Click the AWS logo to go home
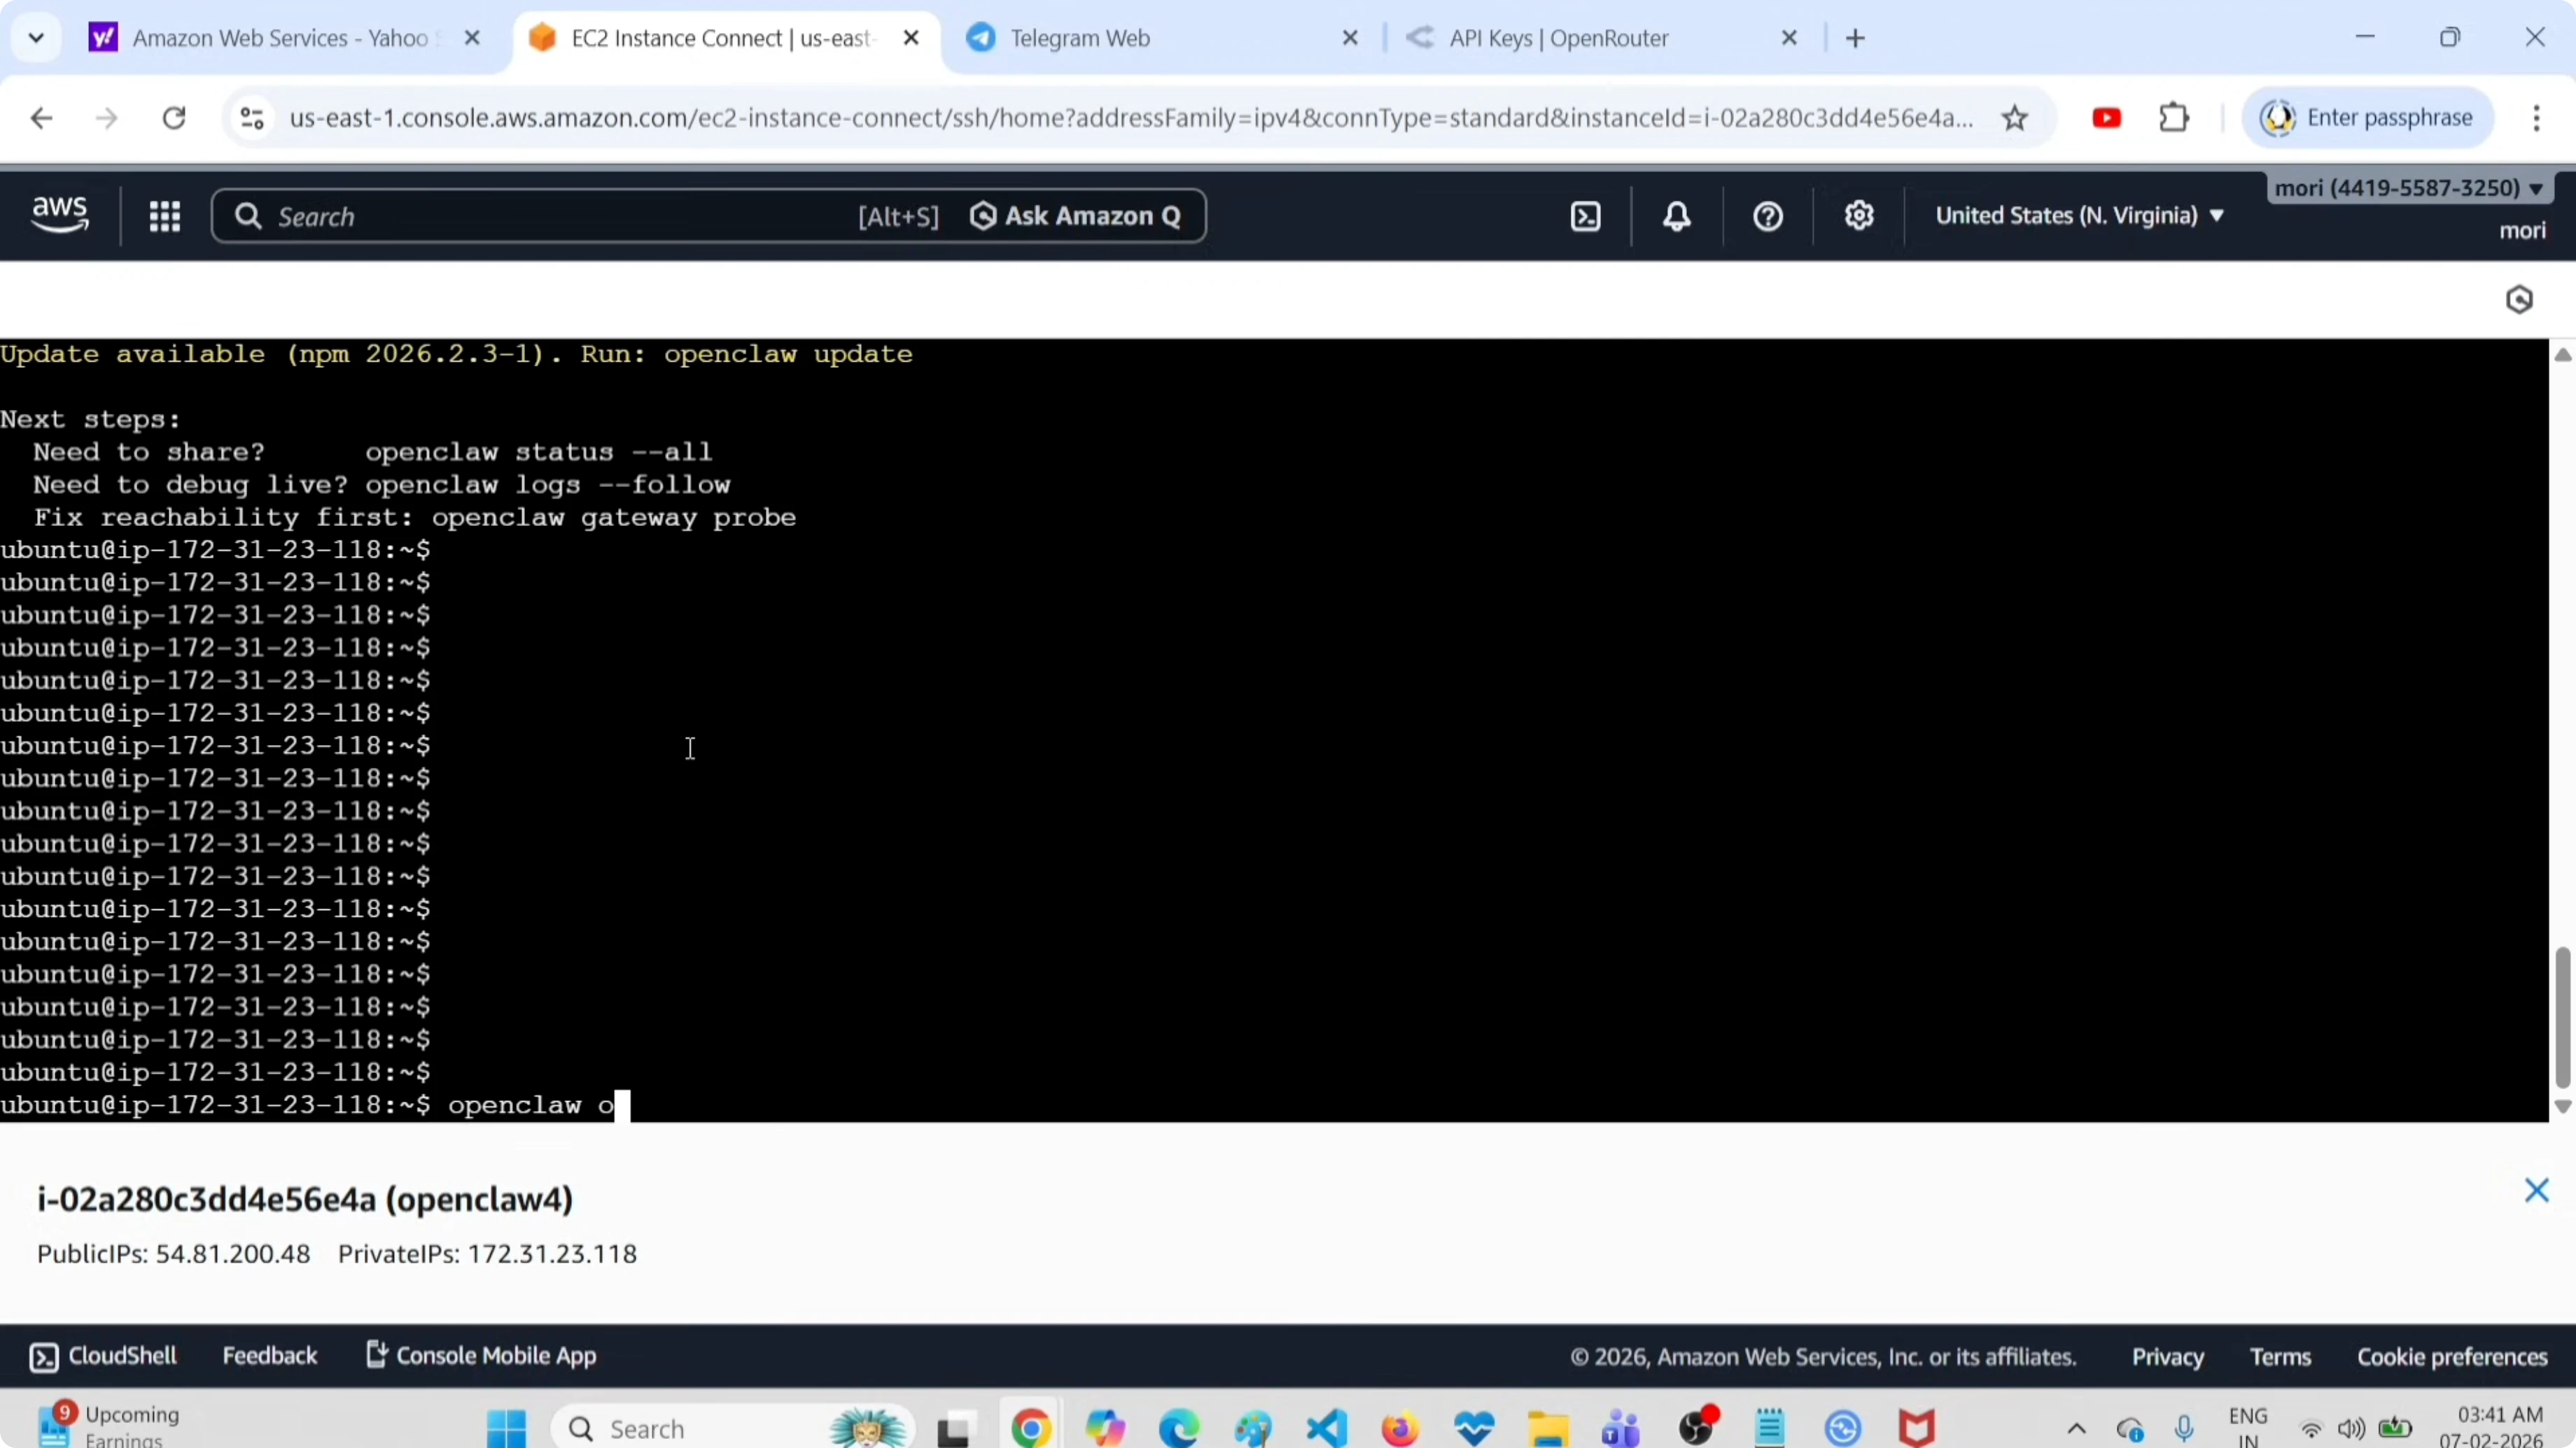Image resolution: width=2576 pixels, height=1448 pixels. point(58,214)
